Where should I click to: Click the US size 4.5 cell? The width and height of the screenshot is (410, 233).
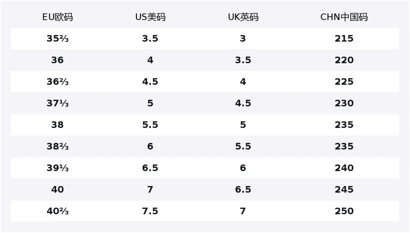(x=150, y=82)
